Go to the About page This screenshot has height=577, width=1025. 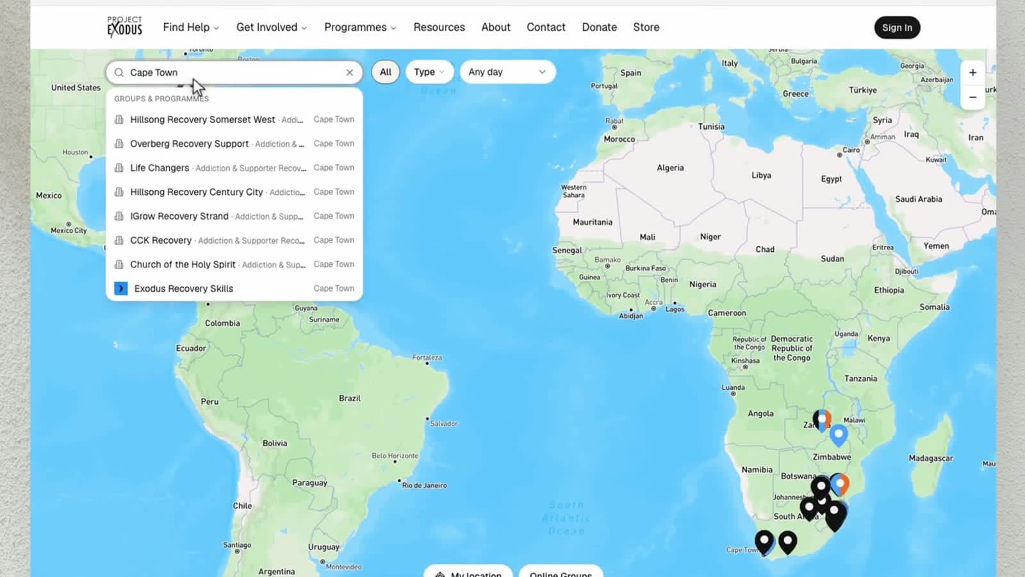coord(496,27)
